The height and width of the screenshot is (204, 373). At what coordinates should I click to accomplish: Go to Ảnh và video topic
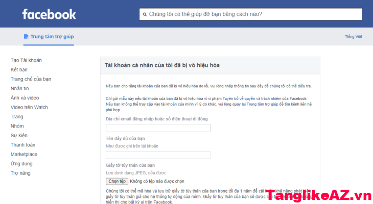click(x=25, y=98)
